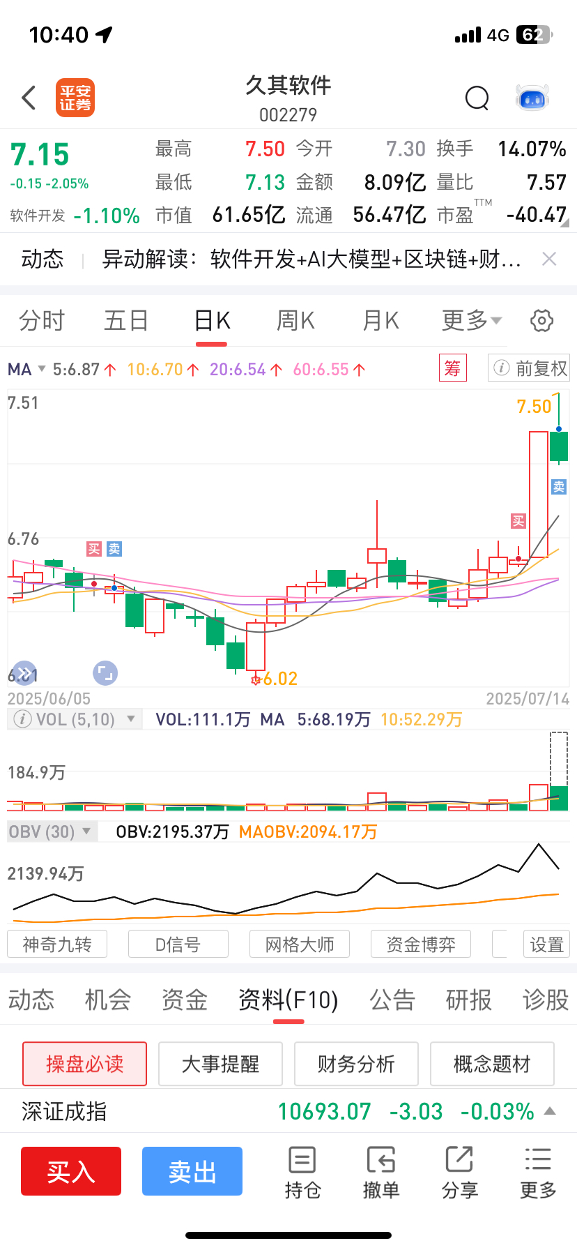
Task: Open the 诊股 tab
Action: pos(546,1000)
